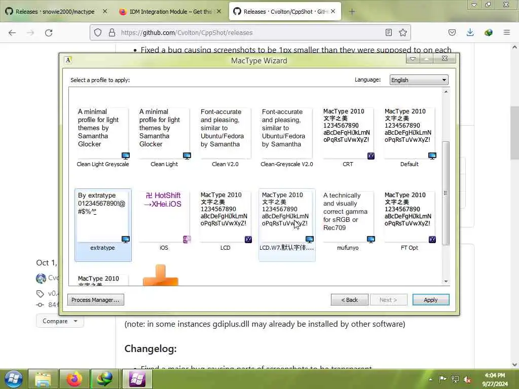
Task: Click the purple X icon on LCD profile
Action: coord(248,240)
